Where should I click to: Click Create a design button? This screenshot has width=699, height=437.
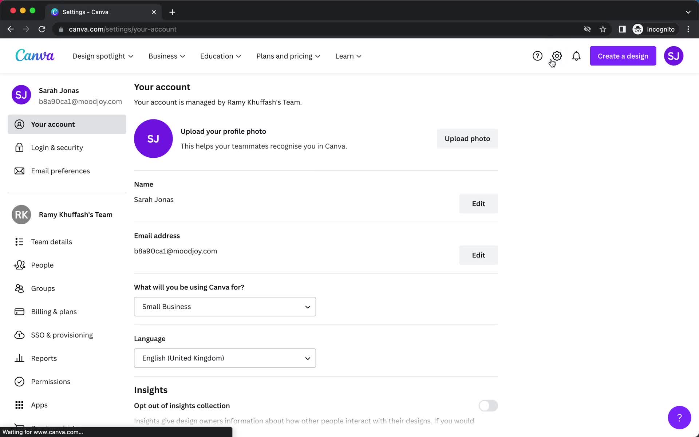click(623, 56)
